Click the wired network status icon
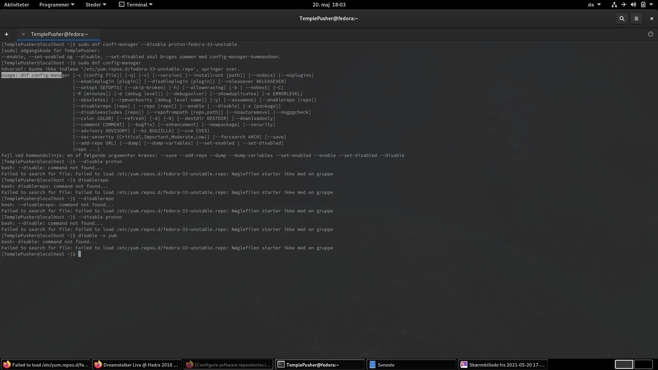Screen dimensions: 658x370 pos(614,5)
